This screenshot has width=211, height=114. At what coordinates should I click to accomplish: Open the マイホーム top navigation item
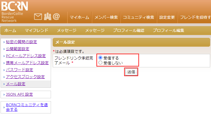79,17
